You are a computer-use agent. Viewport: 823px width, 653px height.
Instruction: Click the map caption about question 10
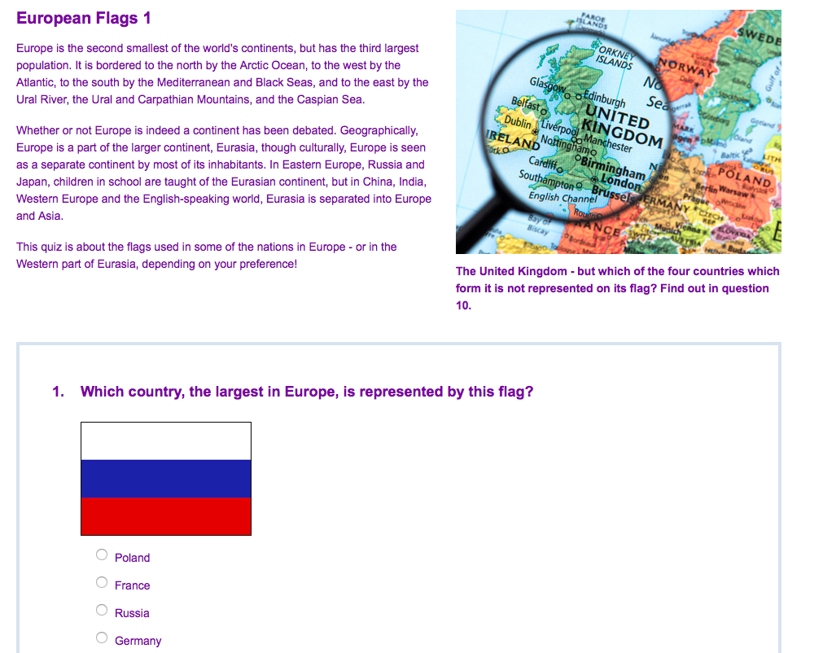[617, 288]
